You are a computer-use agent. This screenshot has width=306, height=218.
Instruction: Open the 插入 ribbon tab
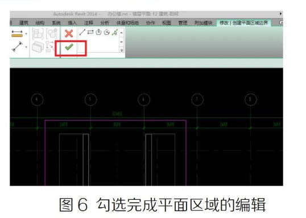pos(72,23)
